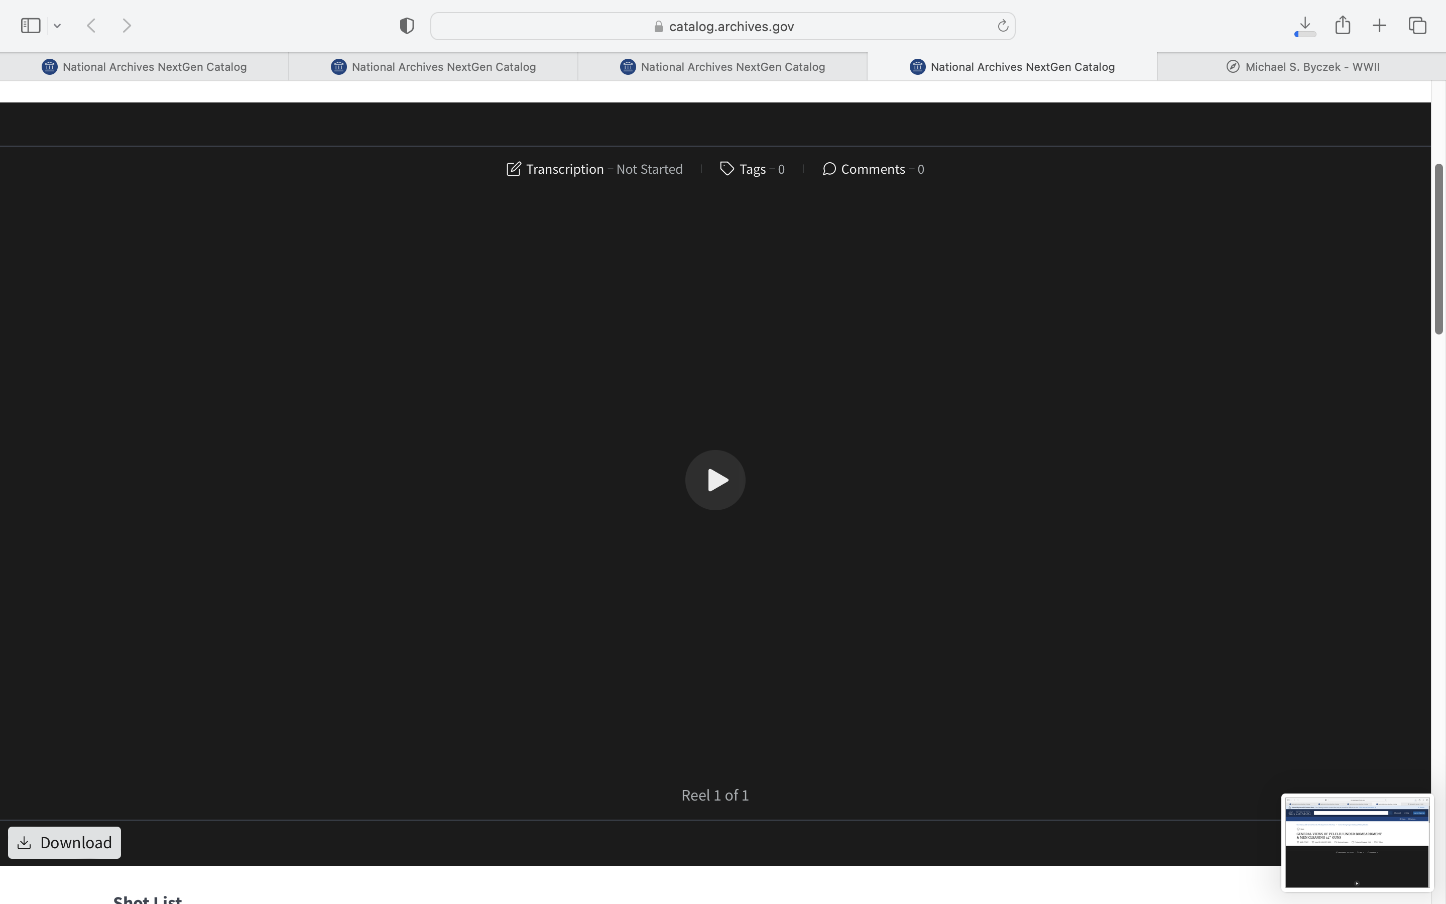Switch to first National Archives NextGen Catalog tab
1446x904 pixels.
[144, 67]
